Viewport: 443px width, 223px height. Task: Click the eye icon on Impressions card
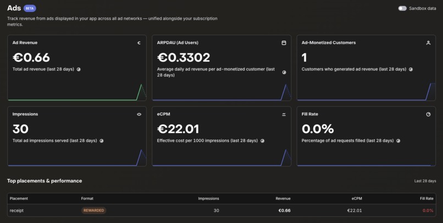139,114
